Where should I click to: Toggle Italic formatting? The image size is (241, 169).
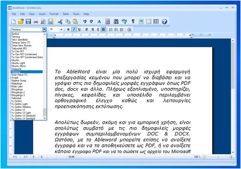(74, 29)
